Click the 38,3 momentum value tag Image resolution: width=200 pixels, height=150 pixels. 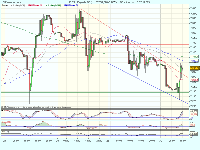click(192, 125)
